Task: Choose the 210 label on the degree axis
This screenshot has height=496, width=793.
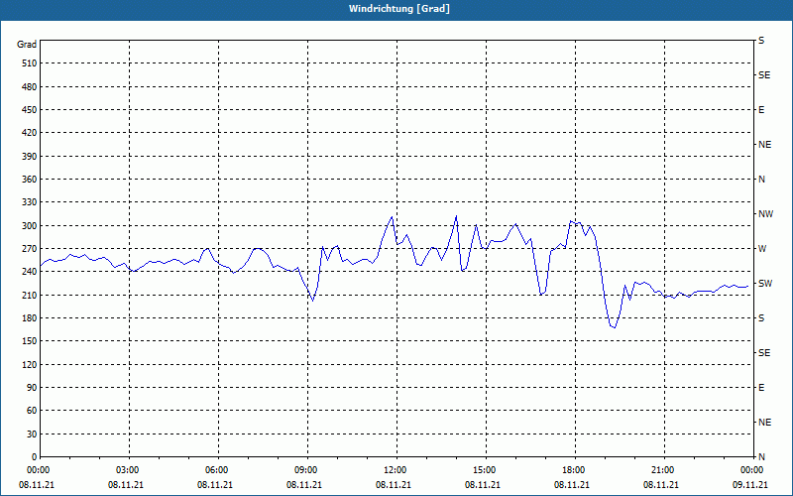Action: [29, 295]
